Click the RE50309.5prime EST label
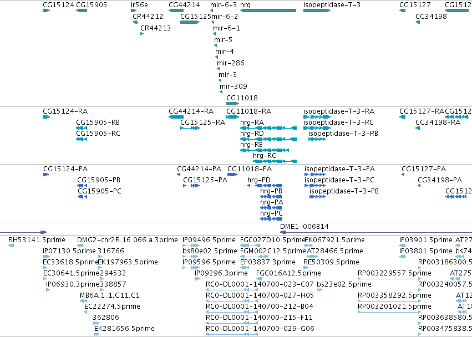This screenshot has width=472, height=337. click(331, 262)
